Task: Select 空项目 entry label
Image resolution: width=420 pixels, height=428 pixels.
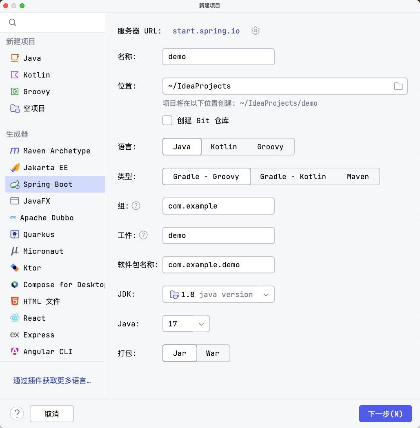Action: tap(34, 109)
